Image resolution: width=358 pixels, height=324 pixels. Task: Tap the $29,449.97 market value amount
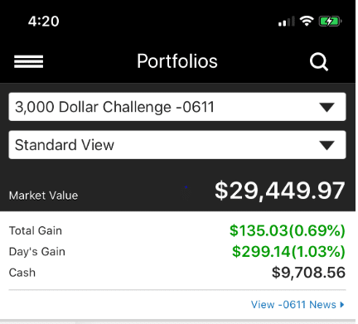click(280, 191)
